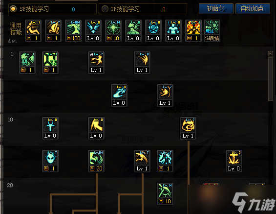Select the blue hand wave skill icon at Lv 0

point(119,95)
